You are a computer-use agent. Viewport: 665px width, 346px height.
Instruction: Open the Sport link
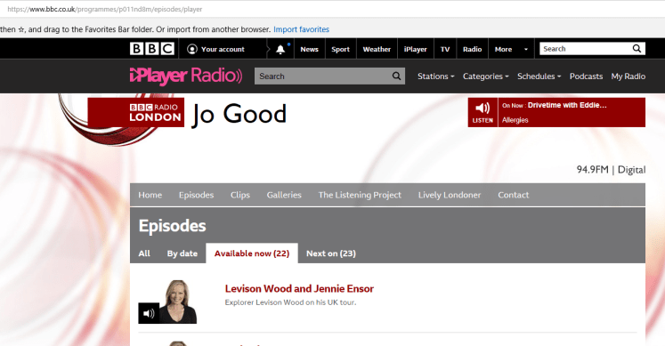coord(341,49)
